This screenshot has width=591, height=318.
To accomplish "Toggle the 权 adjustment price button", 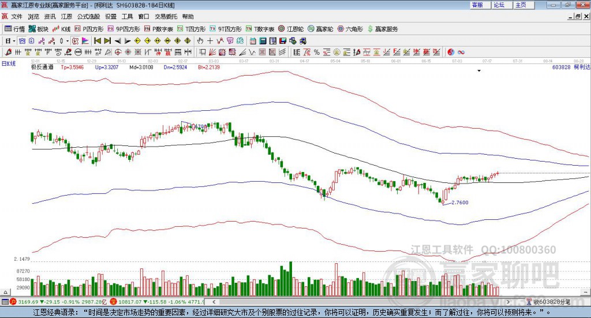I will [x=76, y=41].
